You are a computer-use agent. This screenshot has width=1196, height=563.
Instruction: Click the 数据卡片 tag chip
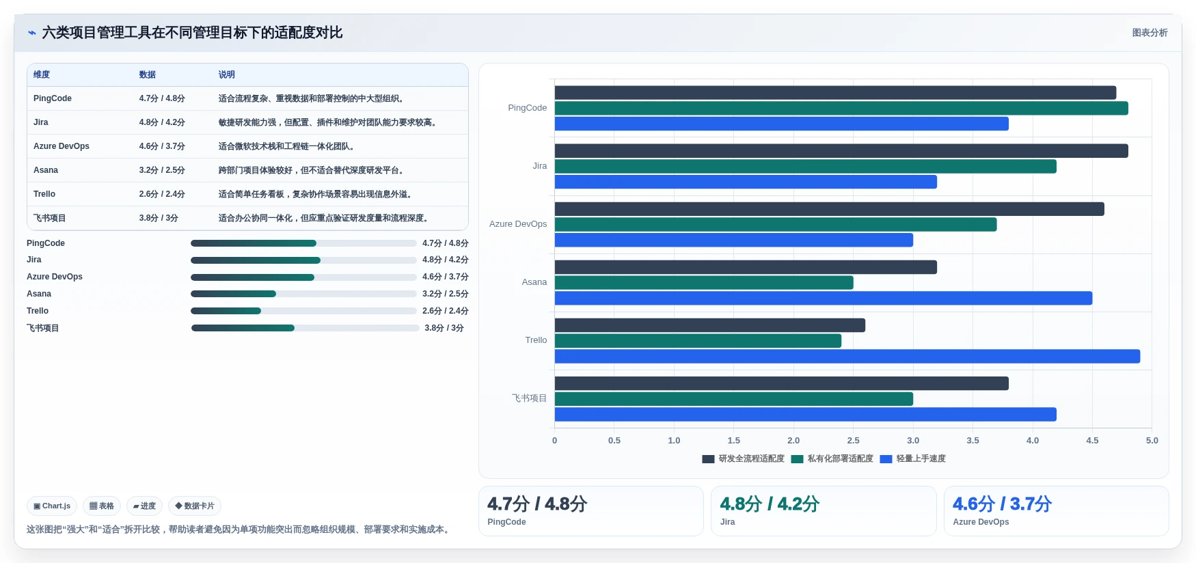(x=195, y=506)
